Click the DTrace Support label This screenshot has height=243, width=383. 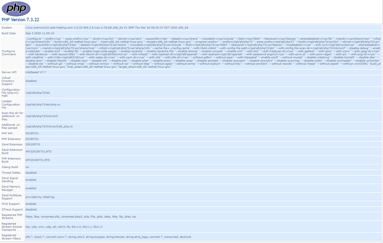point(12,209)
